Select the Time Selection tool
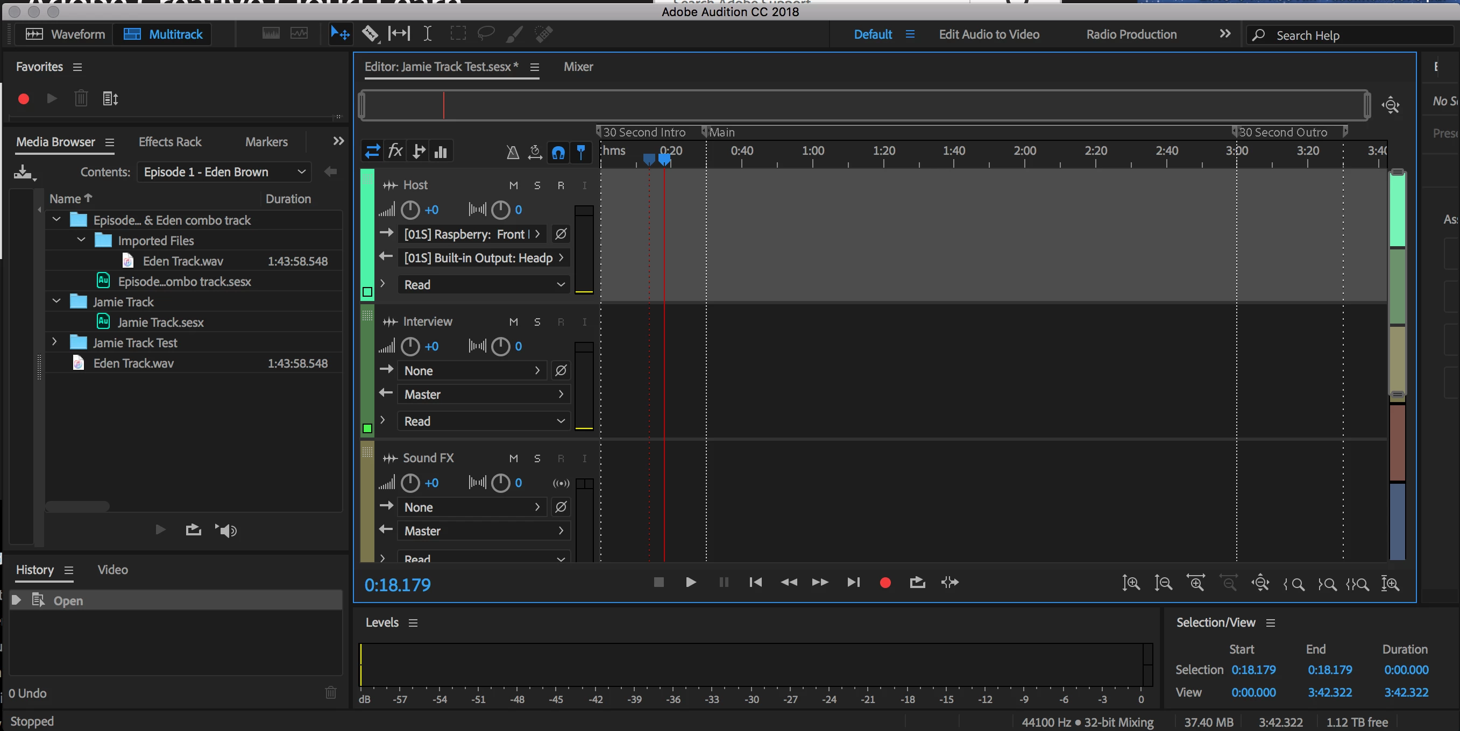Screen dimensions: 1460x731 click(x=427, y=34)
